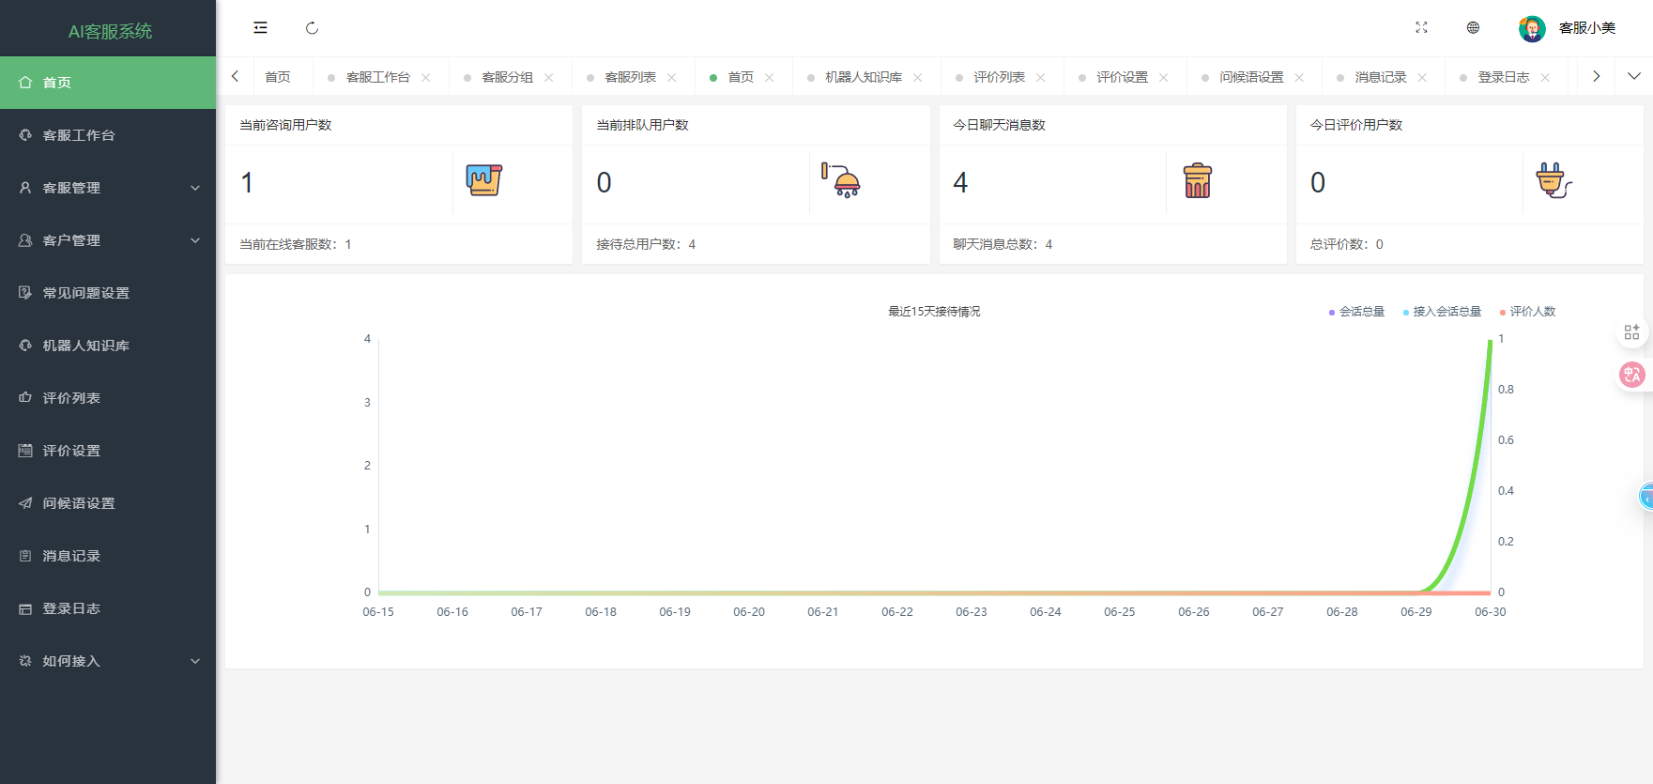Collapse the sidebar with the menu fold icon
Screen dimensions: 1653x784
(x=260, y=28)
